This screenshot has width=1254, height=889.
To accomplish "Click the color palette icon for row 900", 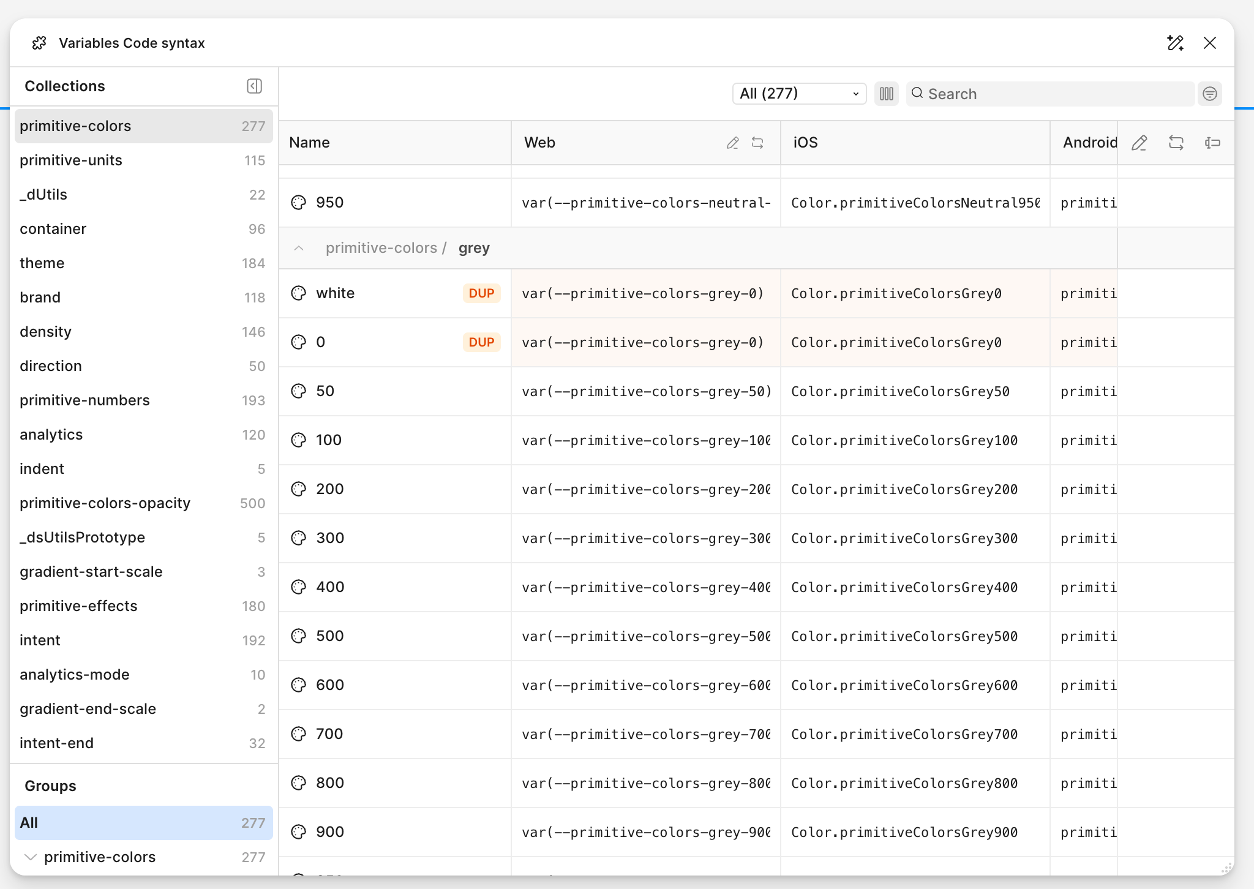I will pyautogui.click(x=298, y=832).
